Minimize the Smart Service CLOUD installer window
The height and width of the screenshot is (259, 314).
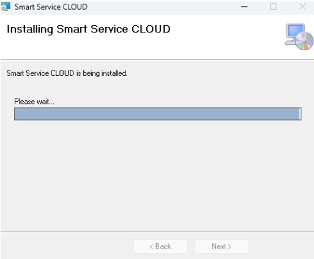(x=244, y=7)
